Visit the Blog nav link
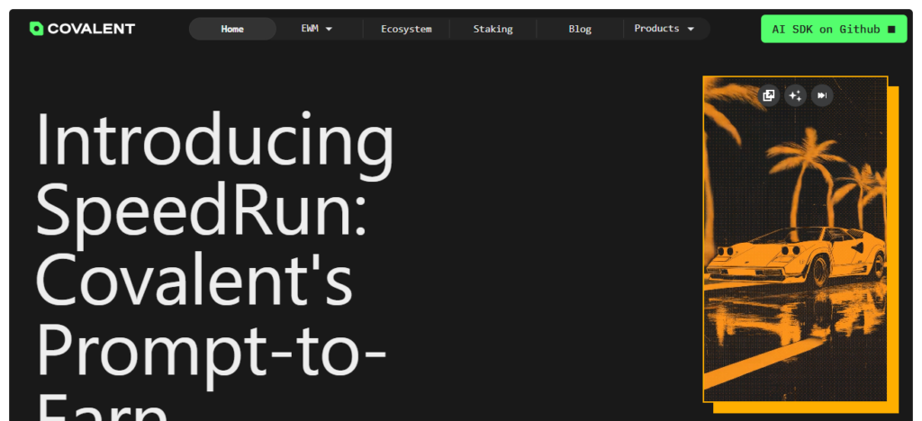 [580, 29]
